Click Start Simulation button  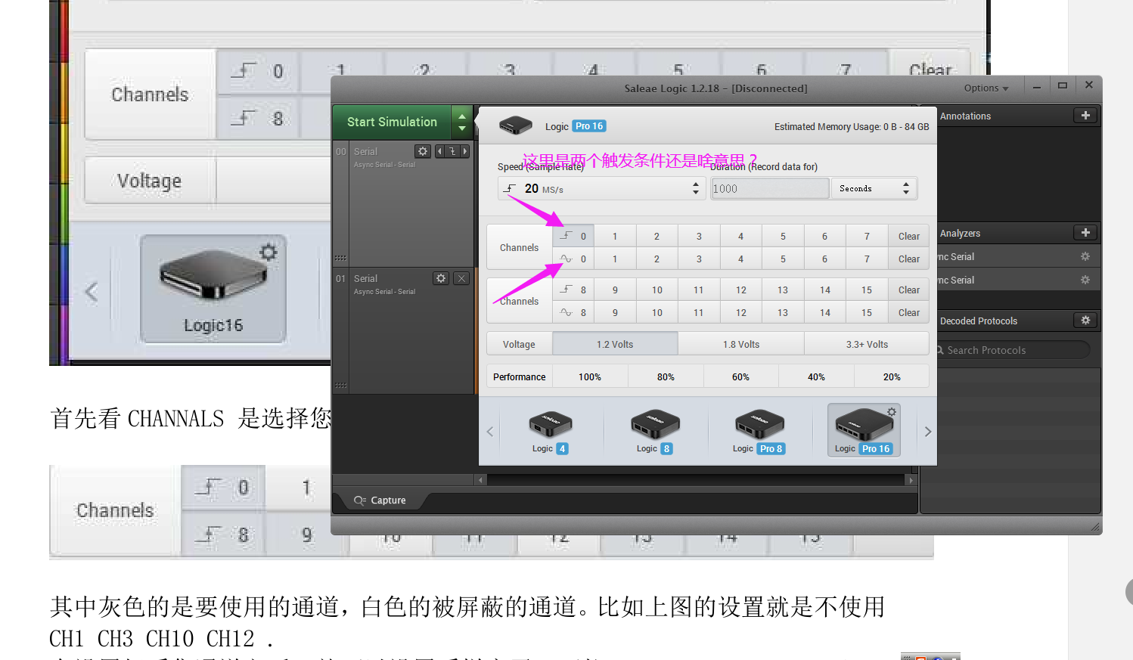point(392,122)
